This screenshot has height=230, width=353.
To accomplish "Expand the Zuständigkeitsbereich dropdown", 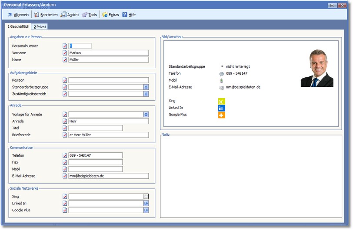I will coord(146,94).
